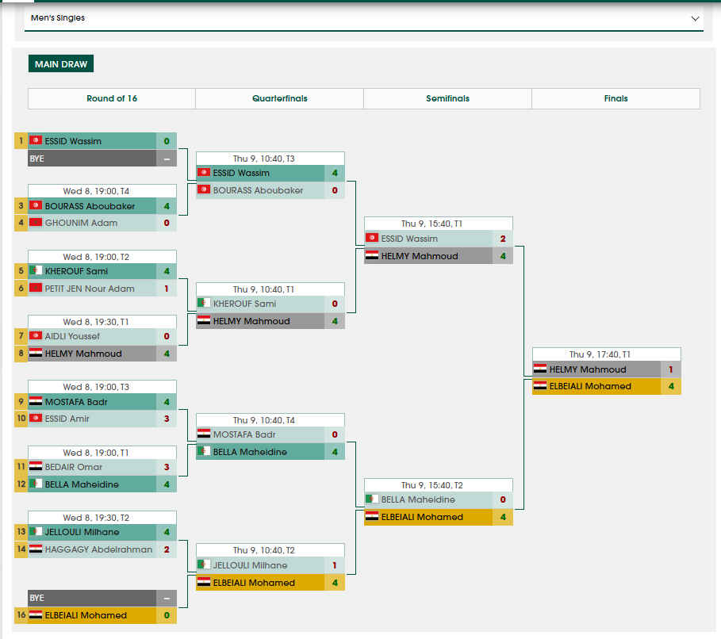721x639 pixels.
Task: Click the MAIN DRAW button
Action: pyautogui.click(x=61, y=64)
